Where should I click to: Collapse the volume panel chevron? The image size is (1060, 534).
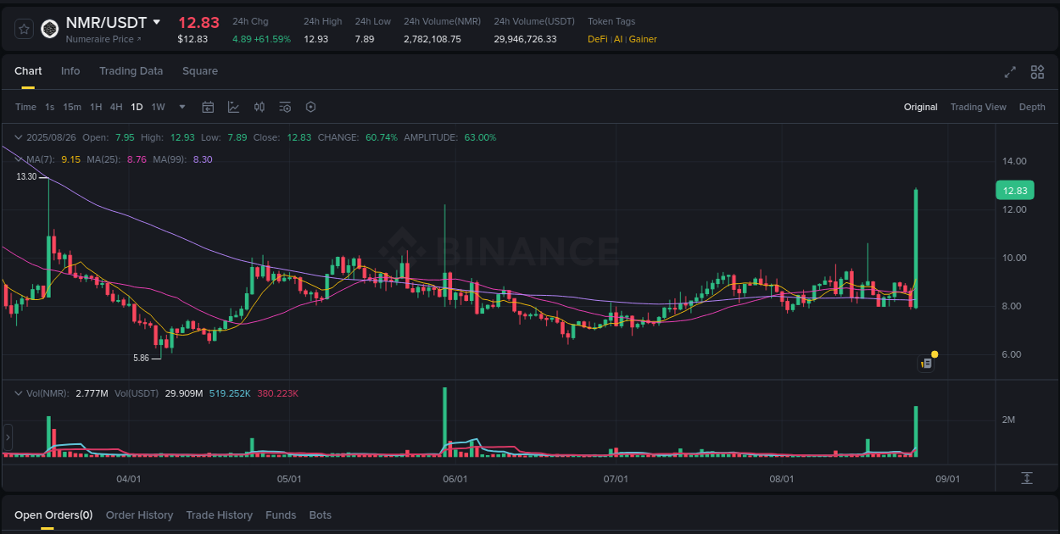click(18, 394)
